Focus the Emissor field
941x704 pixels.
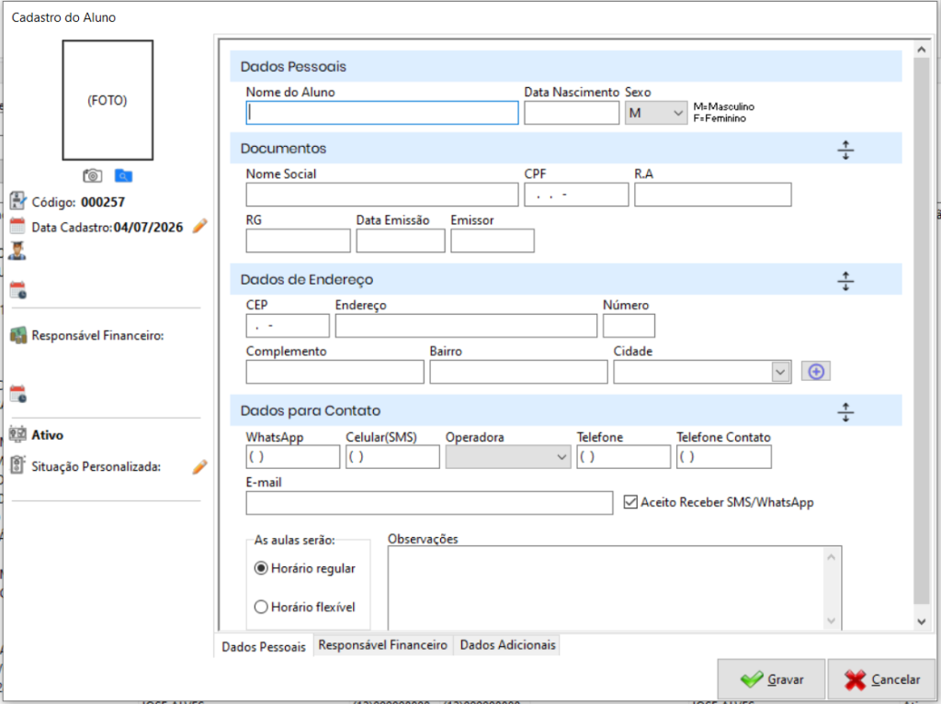point(493,241)
